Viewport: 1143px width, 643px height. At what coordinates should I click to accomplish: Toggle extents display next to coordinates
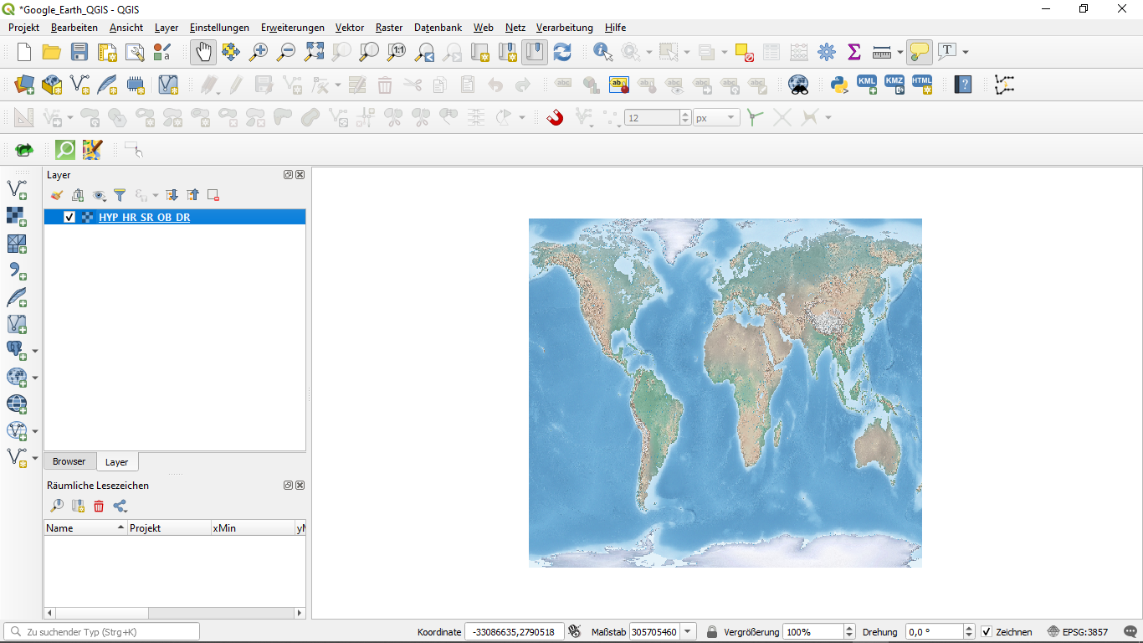point(574,631)
